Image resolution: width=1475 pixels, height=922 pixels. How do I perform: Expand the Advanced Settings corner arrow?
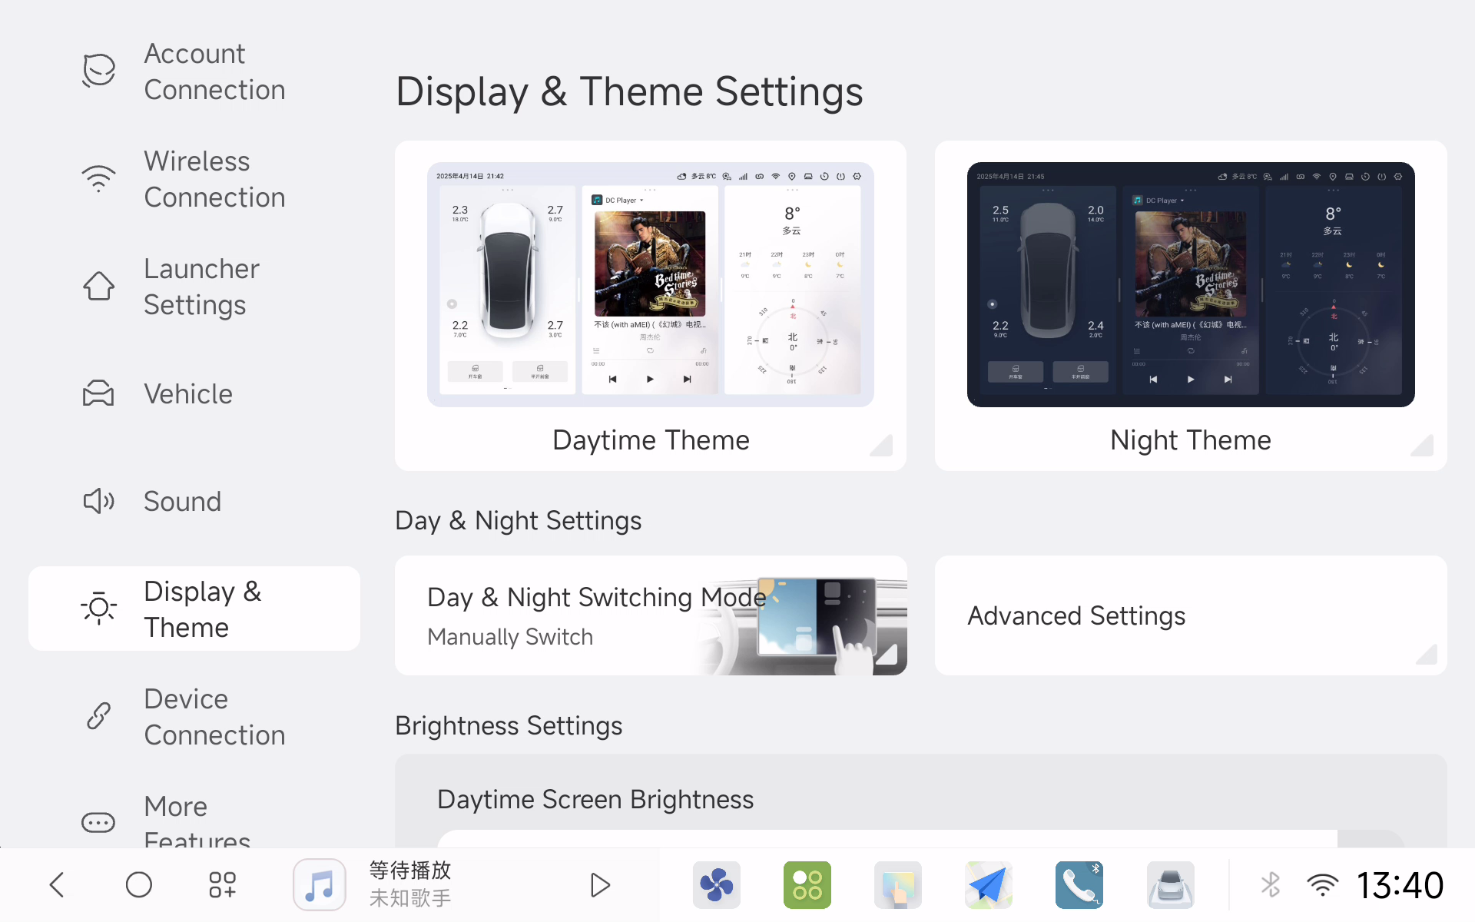[1426, 655]
